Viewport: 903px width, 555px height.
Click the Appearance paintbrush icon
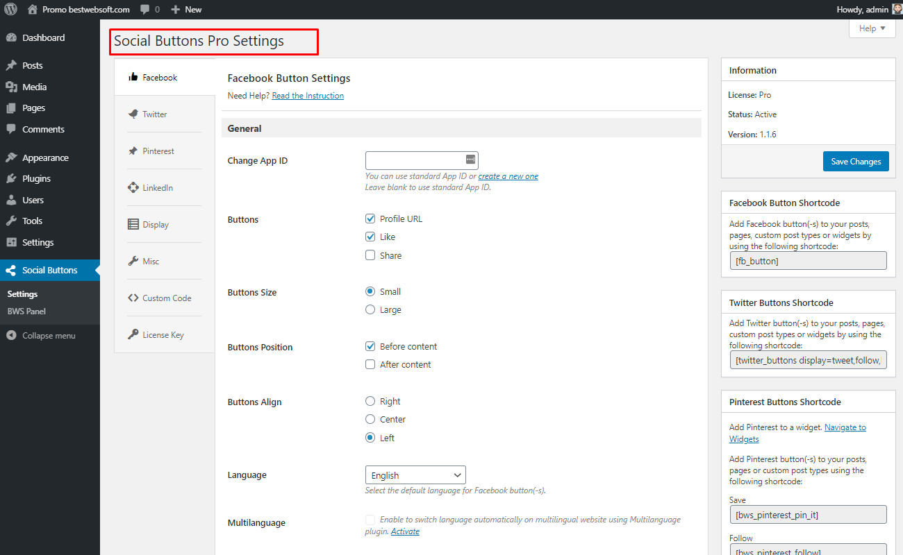11,157
